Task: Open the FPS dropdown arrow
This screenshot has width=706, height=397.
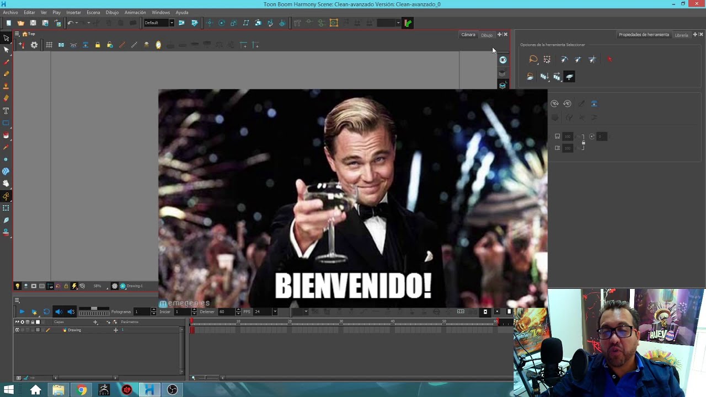Action: [x=275, y=312]
